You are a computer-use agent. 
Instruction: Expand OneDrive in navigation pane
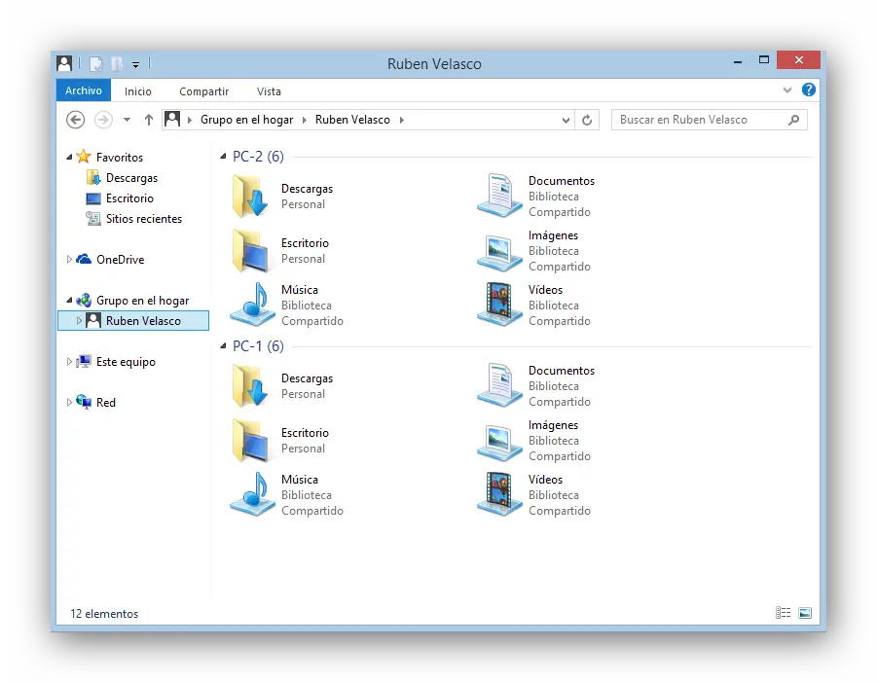coord(69,260)
